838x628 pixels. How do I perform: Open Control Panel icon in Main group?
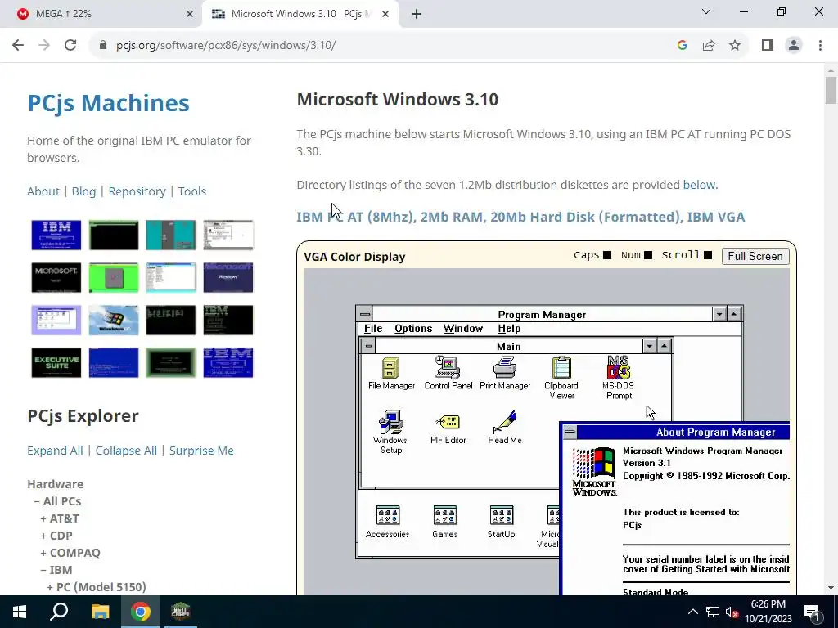tap(448, 373)
